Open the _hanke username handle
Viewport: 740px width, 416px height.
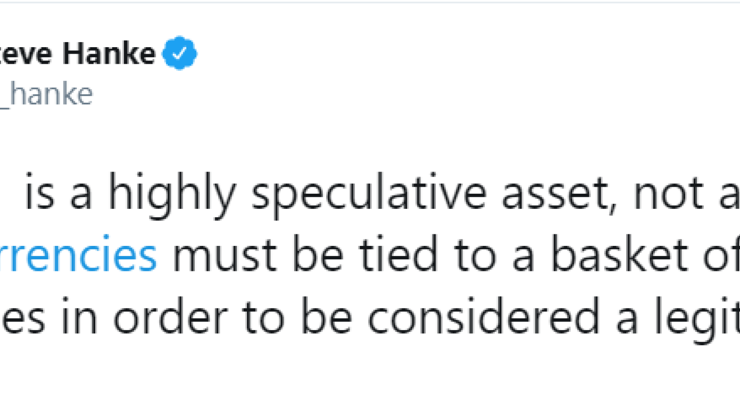click(46, 94)
